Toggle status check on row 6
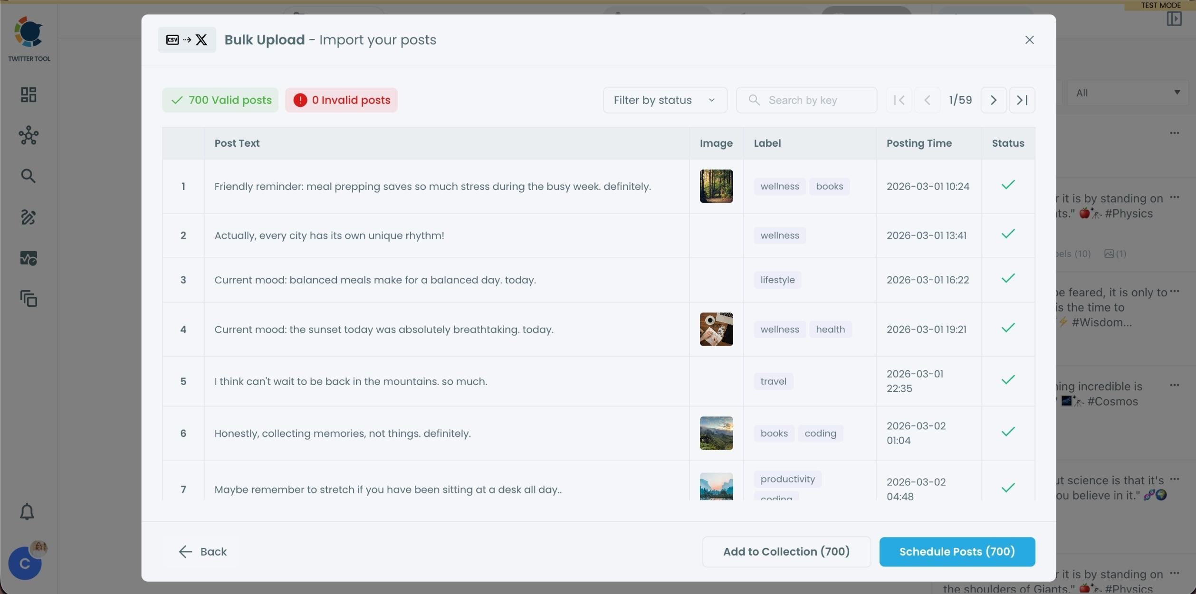 [1008, 432]
